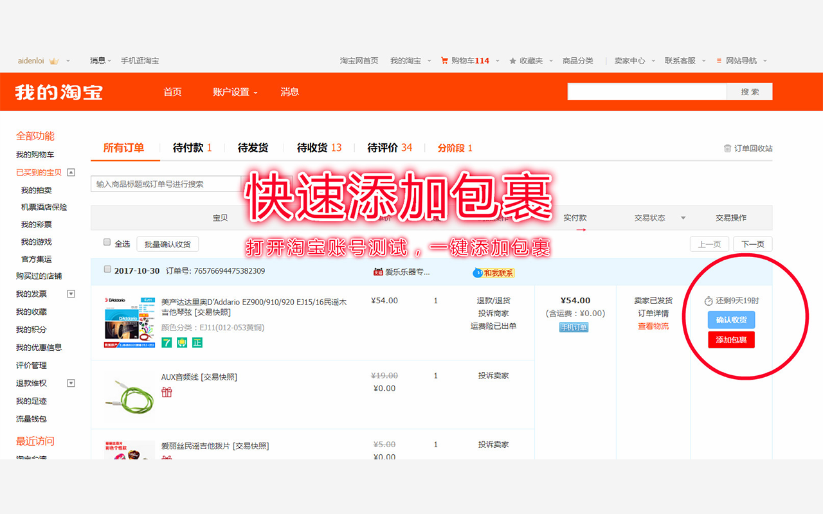Expand the 我的发票 sidebar arrow

pos(71,294)
